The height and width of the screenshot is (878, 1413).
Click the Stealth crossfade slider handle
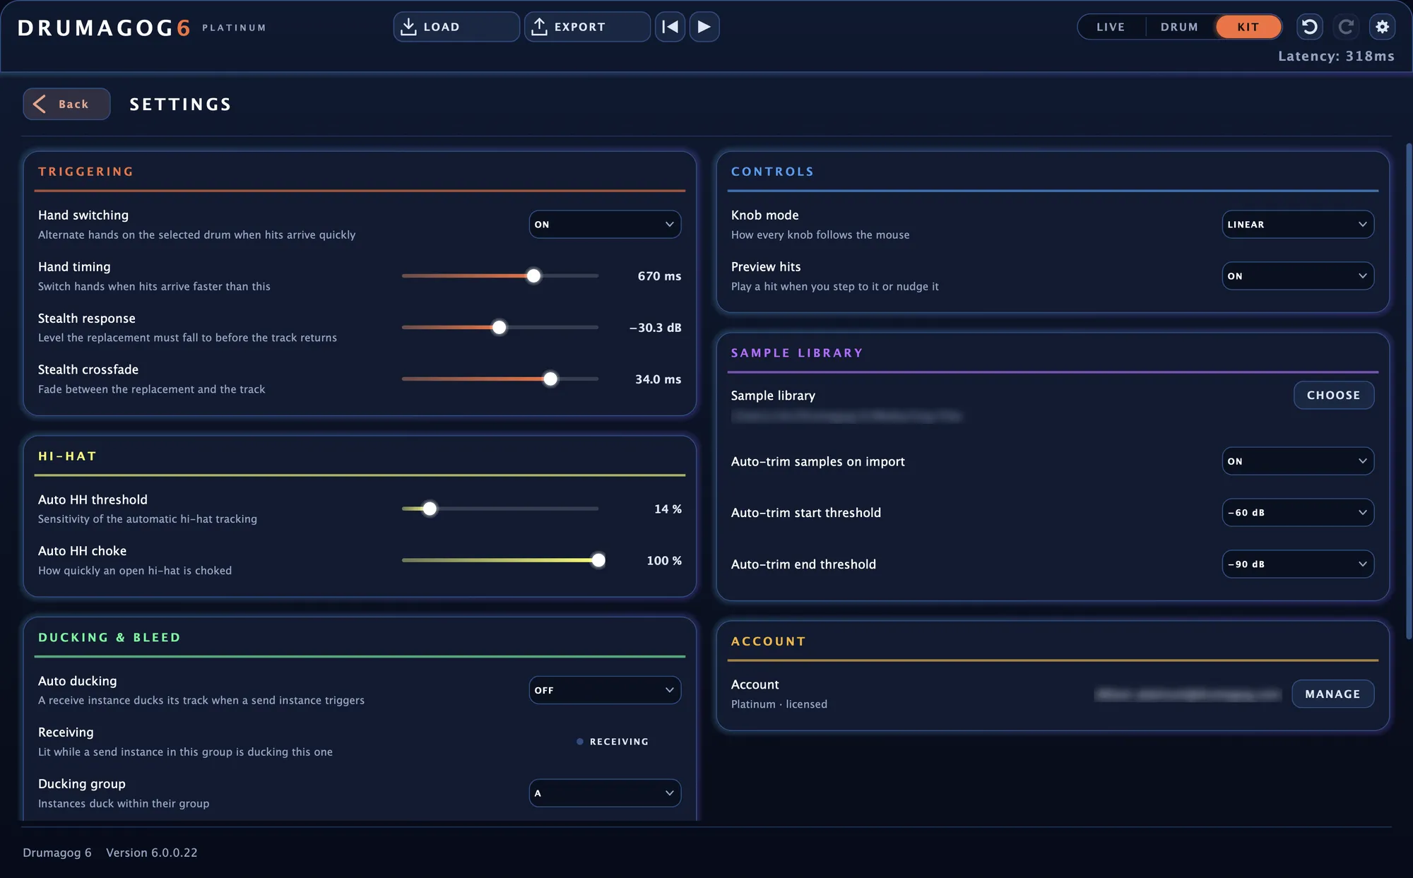coord(550,379)
